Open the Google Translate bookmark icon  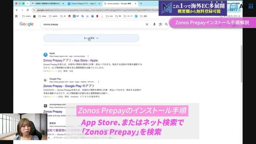click(x=83, y=16)
